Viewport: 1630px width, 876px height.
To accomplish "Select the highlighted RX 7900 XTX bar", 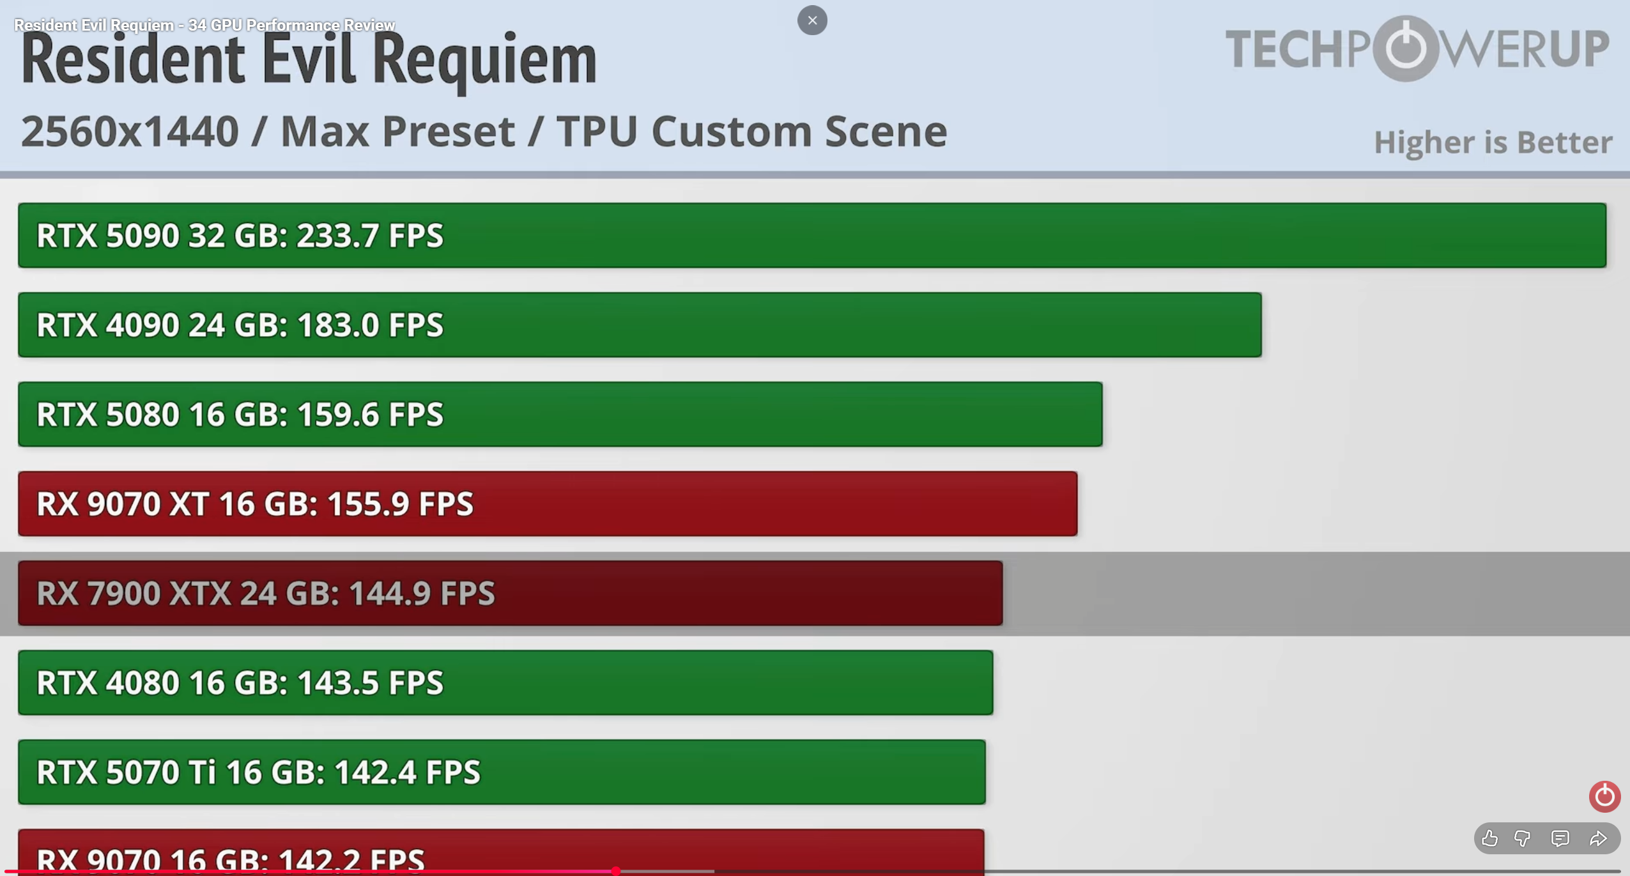I will tap(510, 593).
